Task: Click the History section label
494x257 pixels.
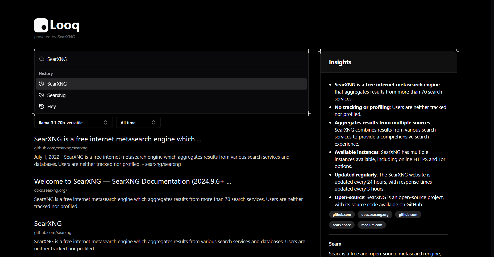Action: click(46, 74)
